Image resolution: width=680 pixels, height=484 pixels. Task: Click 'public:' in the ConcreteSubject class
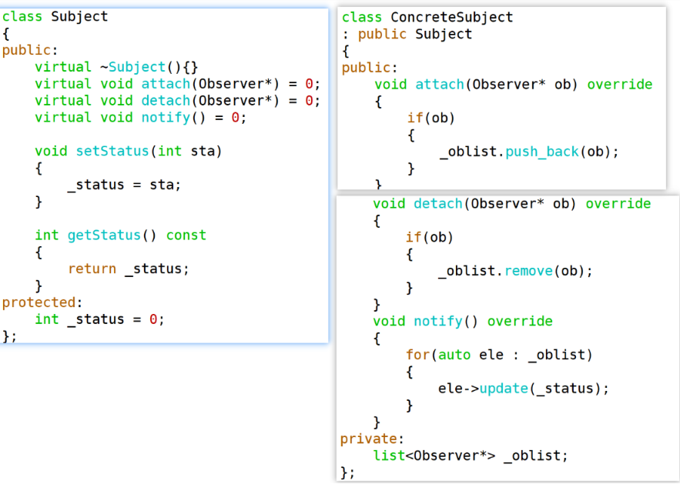(370, 68)
